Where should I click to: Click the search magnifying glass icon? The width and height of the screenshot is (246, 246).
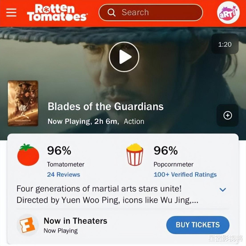[x=112, y=13]
